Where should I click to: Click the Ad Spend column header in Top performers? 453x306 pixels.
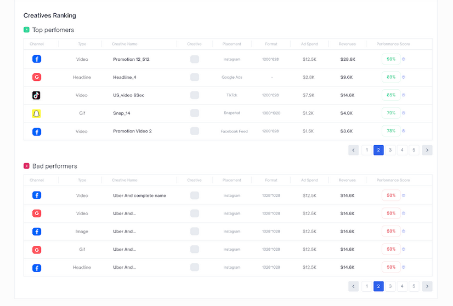(x=309, y=44)
